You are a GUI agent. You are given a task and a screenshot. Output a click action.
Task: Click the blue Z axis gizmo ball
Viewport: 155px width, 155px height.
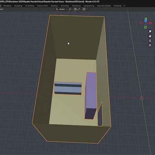pyautogui.click(x=145, y=21)
